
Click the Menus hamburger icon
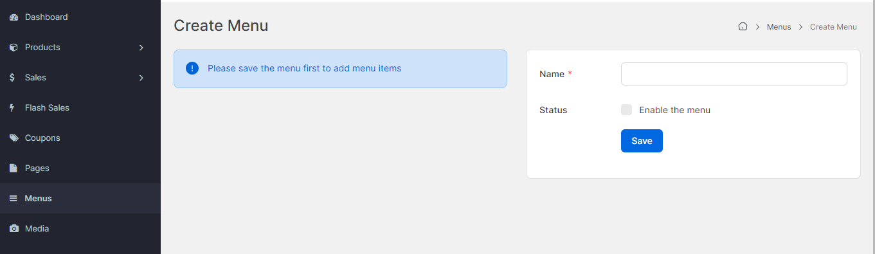coord(13,199)
